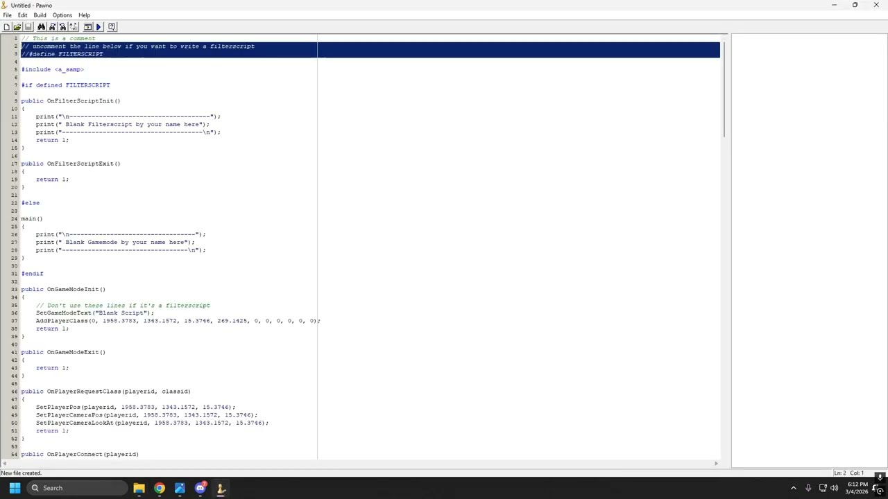Open the Discord taskbar icon
Image resolution: width=888 pixels, height=499 pixels.
[200, 488]
